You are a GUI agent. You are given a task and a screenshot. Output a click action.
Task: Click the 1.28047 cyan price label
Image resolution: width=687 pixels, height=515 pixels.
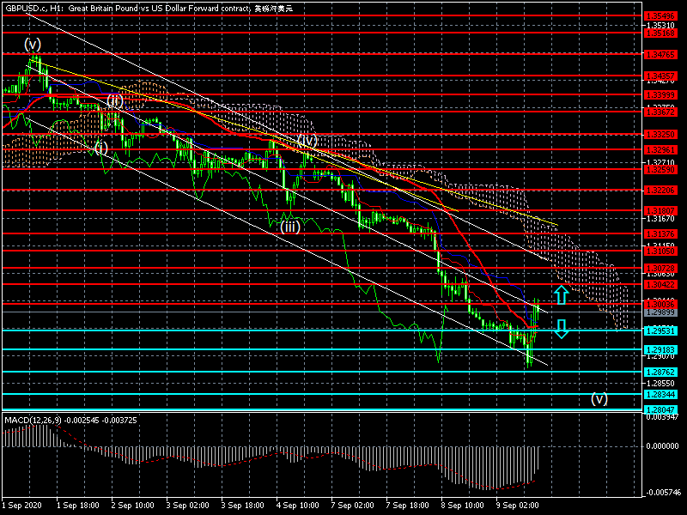click(x=660, y=409)
